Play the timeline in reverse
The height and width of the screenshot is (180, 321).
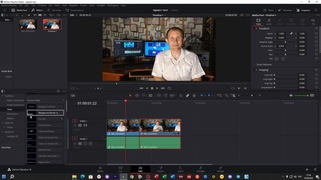pos(147,88)
